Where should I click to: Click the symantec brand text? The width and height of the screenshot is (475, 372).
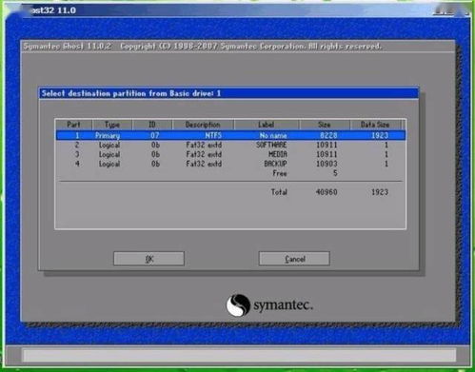(283, 305)
